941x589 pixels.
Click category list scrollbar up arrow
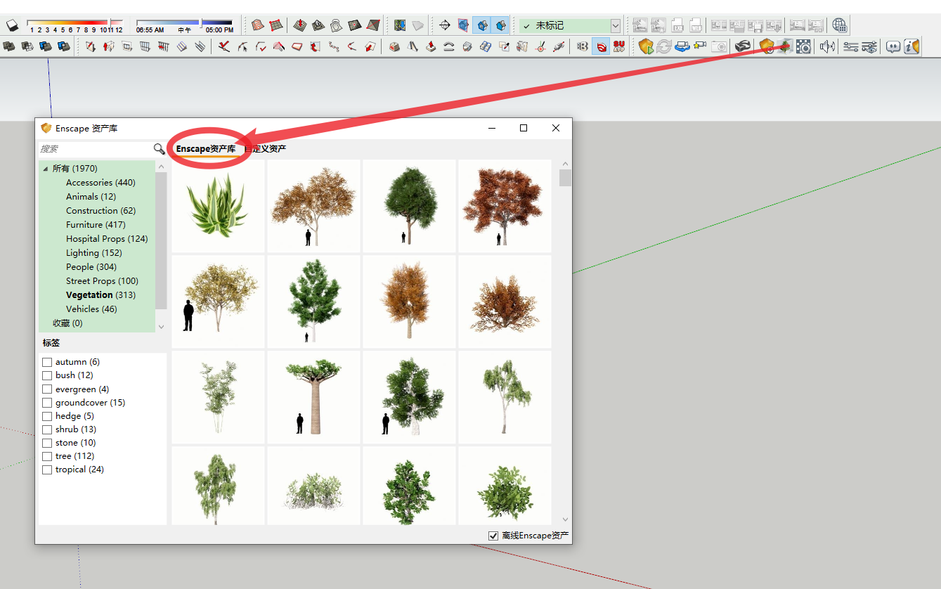pyautogui.click(x=161, y=167)
